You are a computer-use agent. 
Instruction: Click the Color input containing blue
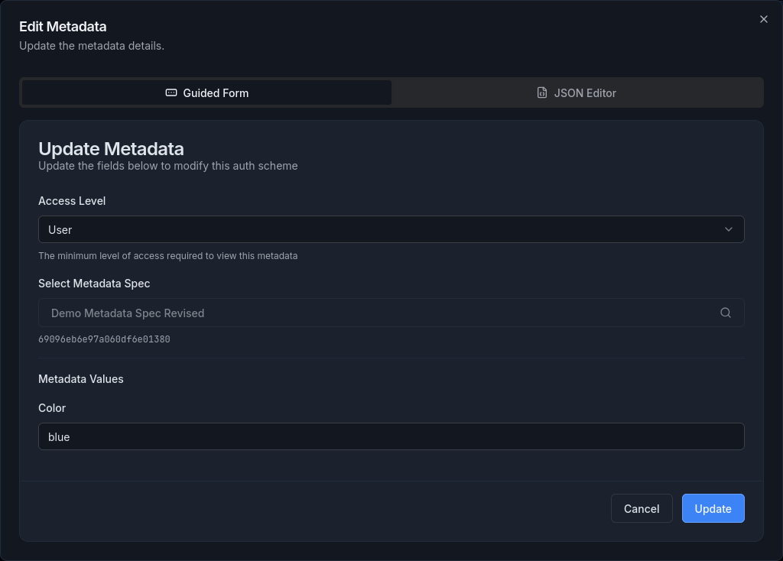[x=390, y=436]
